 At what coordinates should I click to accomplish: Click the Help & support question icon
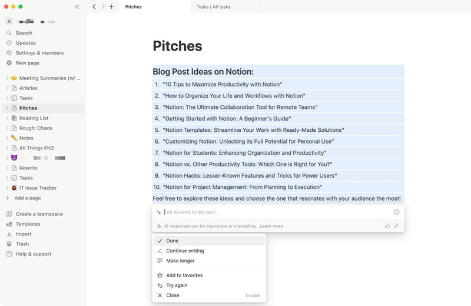(9, 254)
